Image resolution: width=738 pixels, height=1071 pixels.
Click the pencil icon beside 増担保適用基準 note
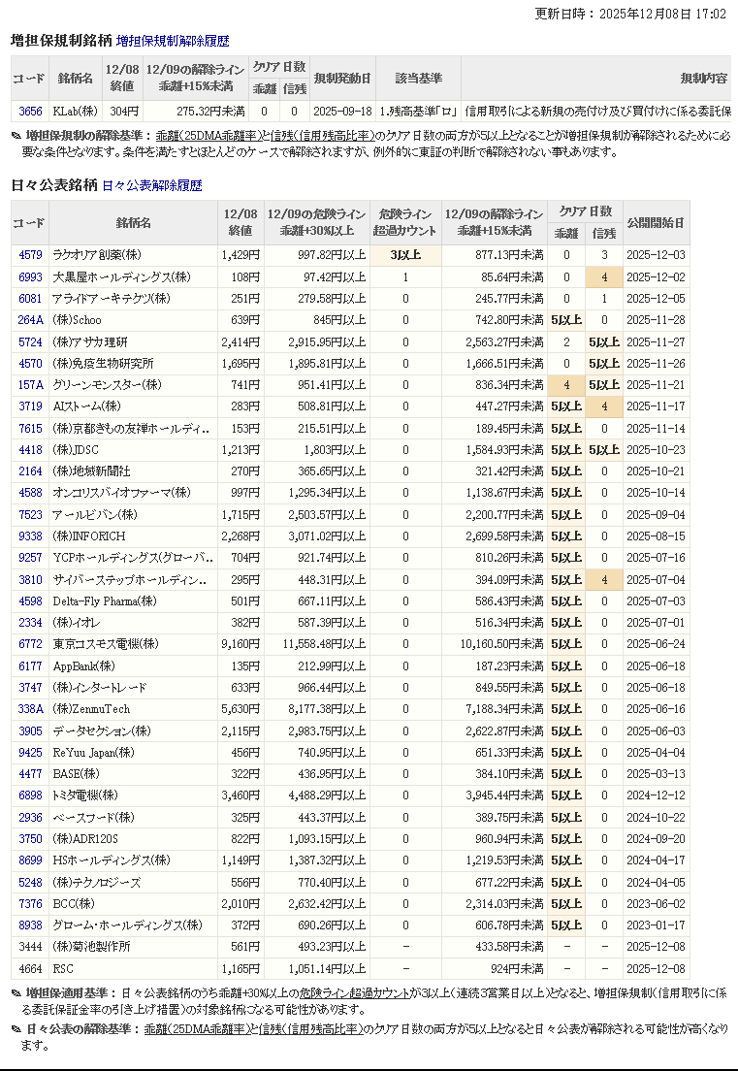click(16, 993)
